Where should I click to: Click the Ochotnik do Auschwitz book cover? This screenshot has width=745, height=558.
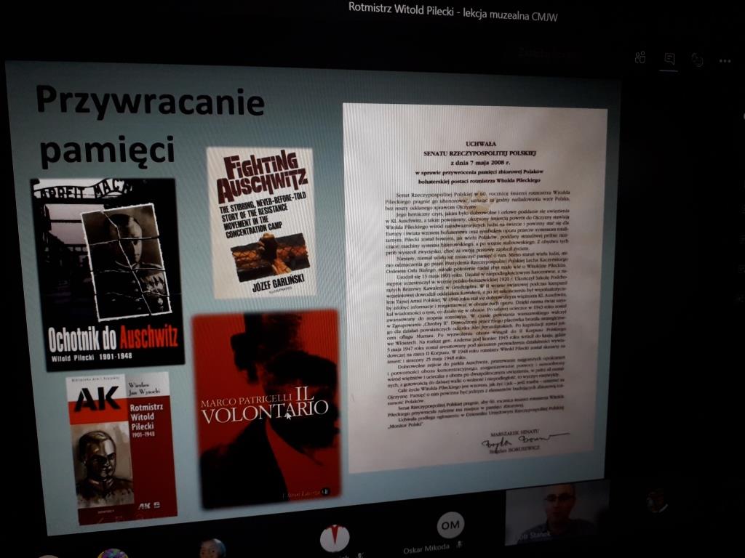107,274
